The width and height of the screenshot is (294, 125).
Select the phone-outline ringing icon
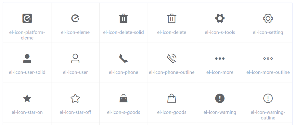click(x=171, y=58)
